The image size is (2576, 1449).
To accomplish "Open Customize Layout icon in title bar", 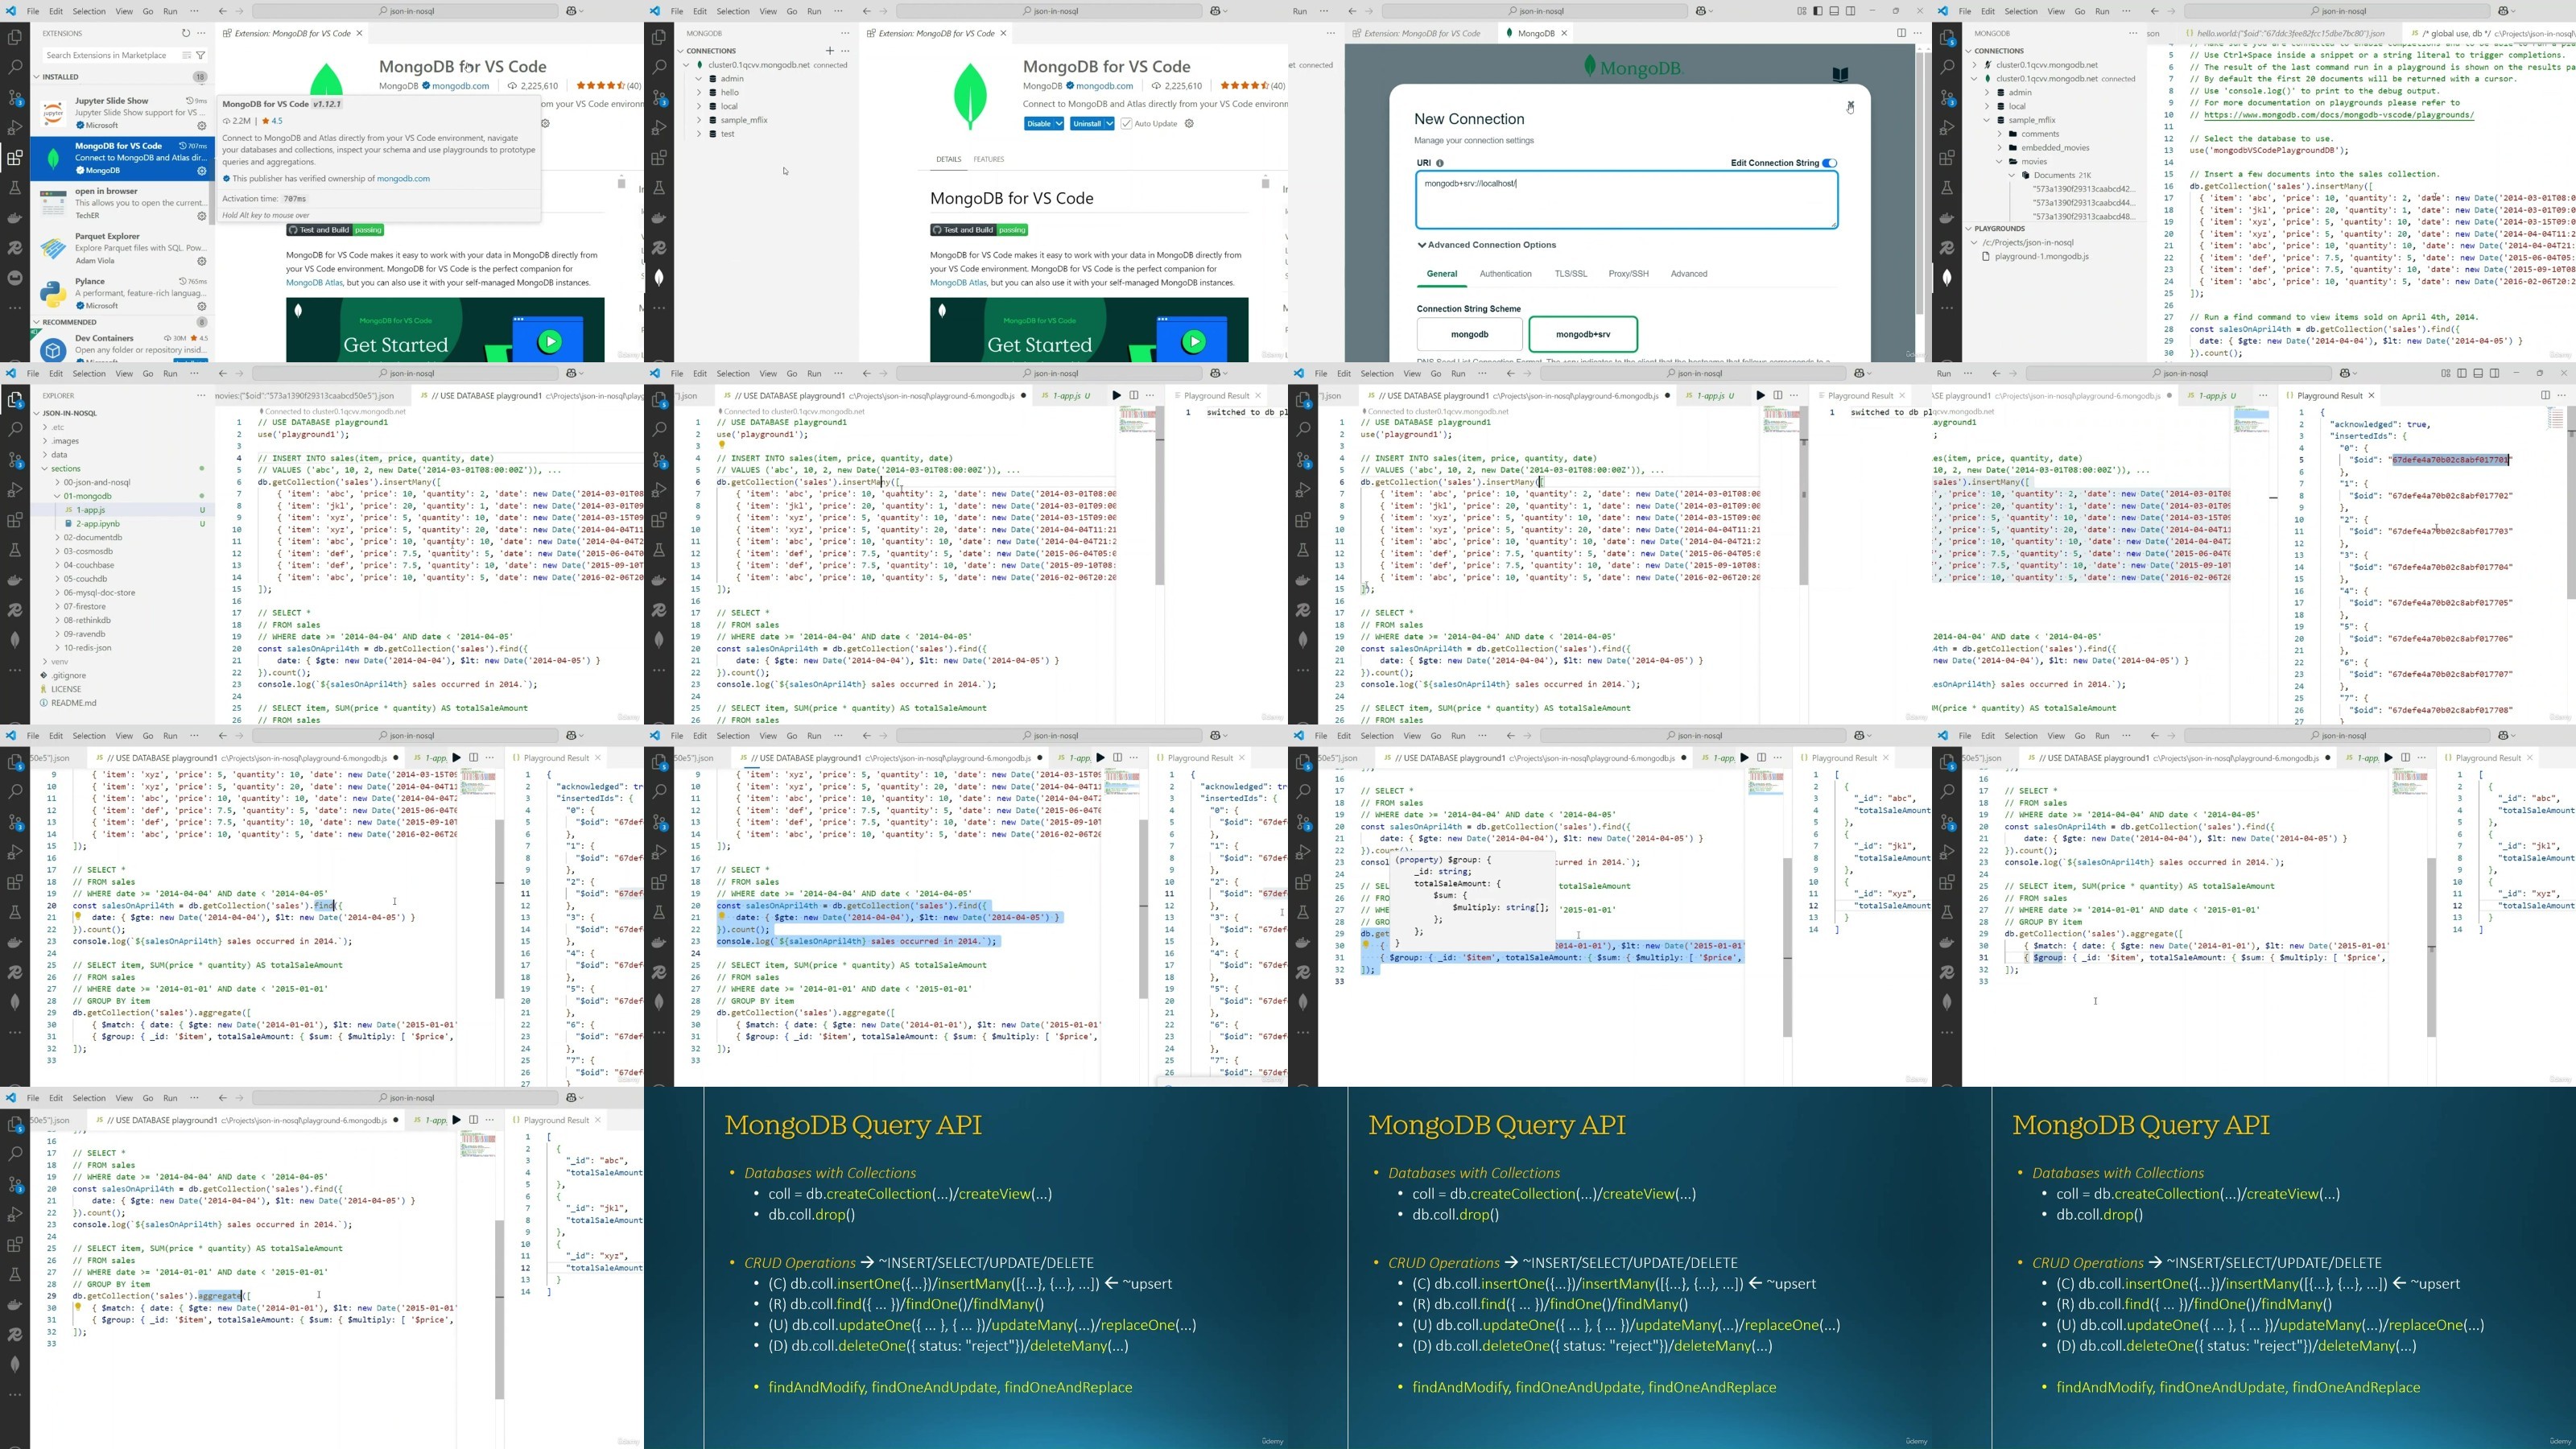I will (1801, 11).
